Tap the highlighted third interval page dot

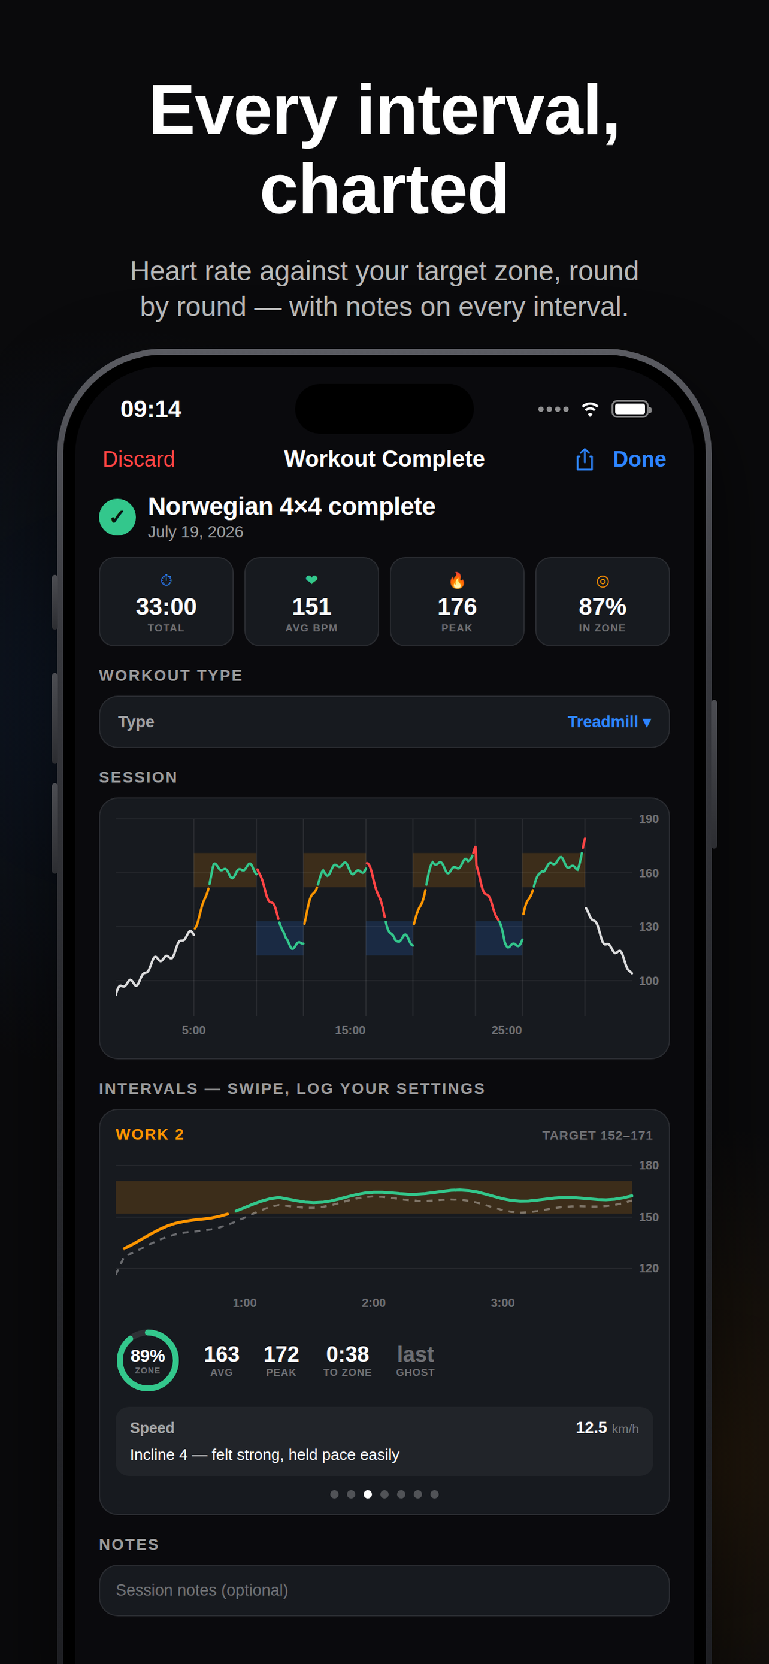[x=368, y=1494]
